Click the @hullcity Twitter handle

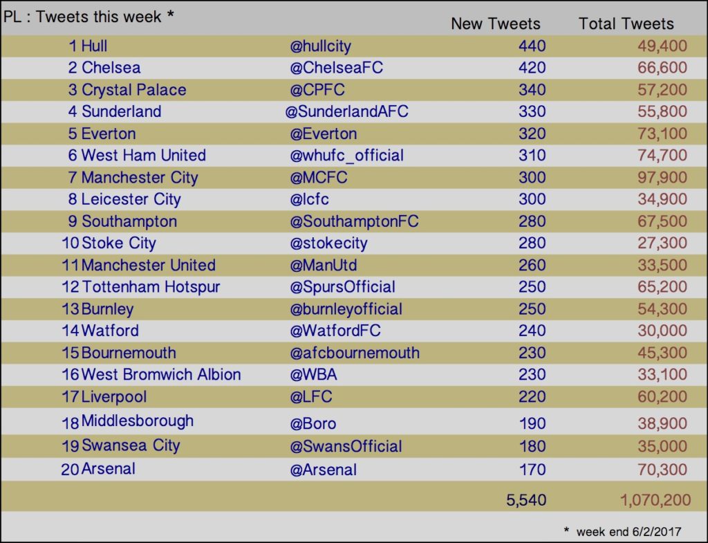tap(321, 46)
